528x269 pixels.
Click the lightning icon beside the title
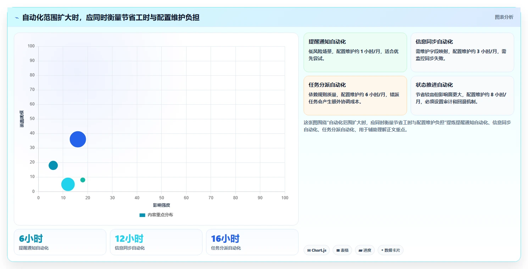click(x=17, y=18)
